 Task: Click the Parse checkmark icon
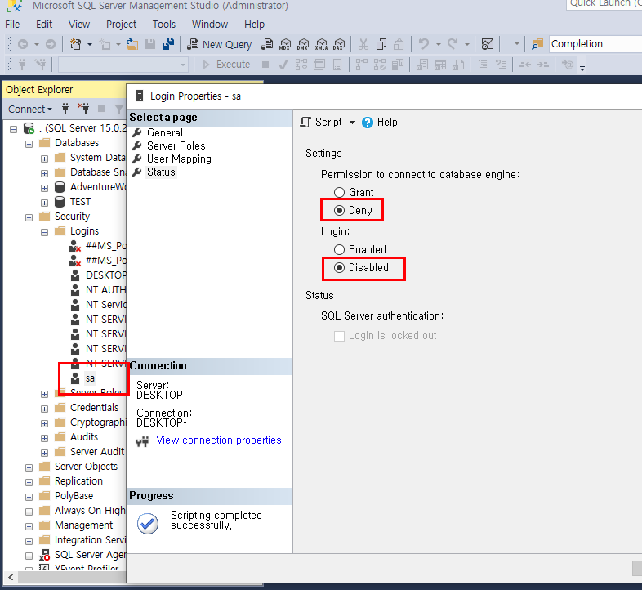click(x=283, y=65)
